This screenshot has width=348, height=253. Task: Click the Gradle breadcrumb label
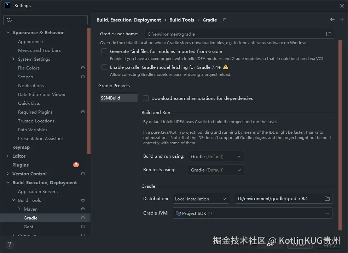pos(209,20)
